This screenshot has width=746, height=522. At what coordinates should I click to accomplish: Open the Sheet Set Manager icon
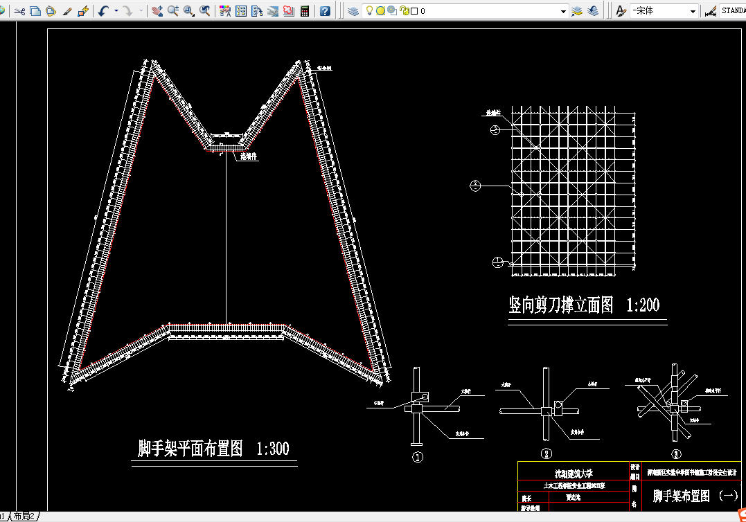click(x=273, y=11)
